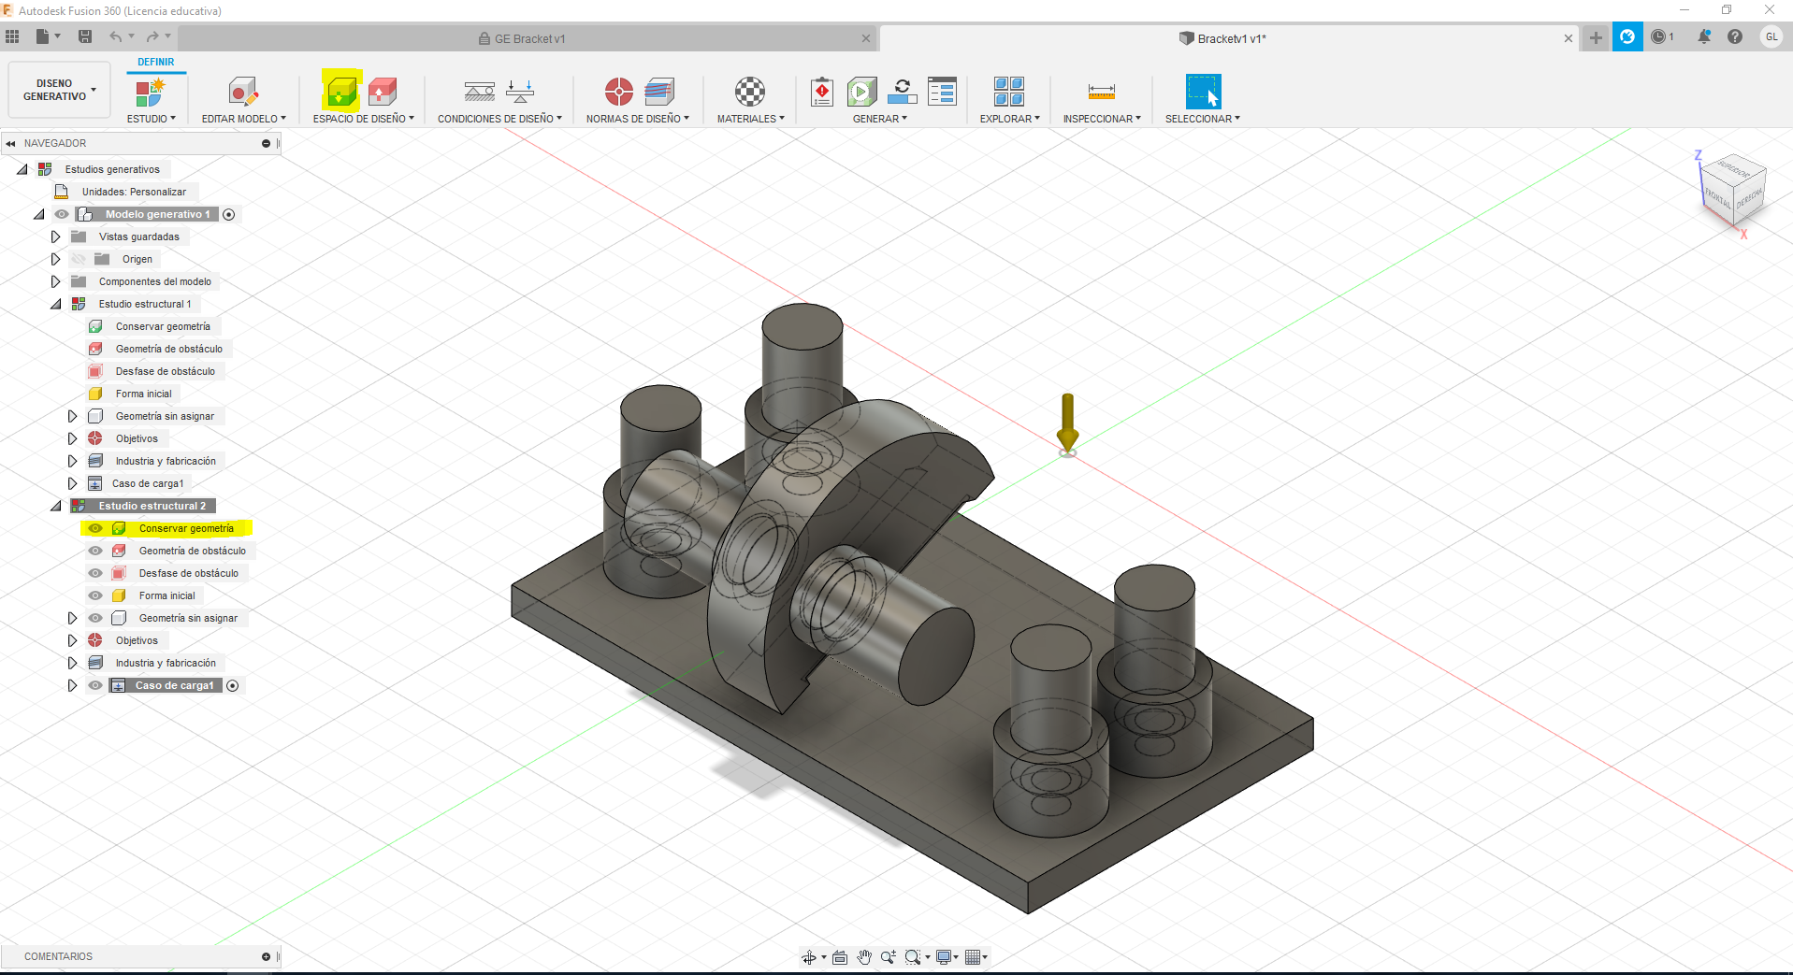This screenshot has width=1793, height=975.
Task: Click the Pre-check clipboard icon
Action: [822, 92]
